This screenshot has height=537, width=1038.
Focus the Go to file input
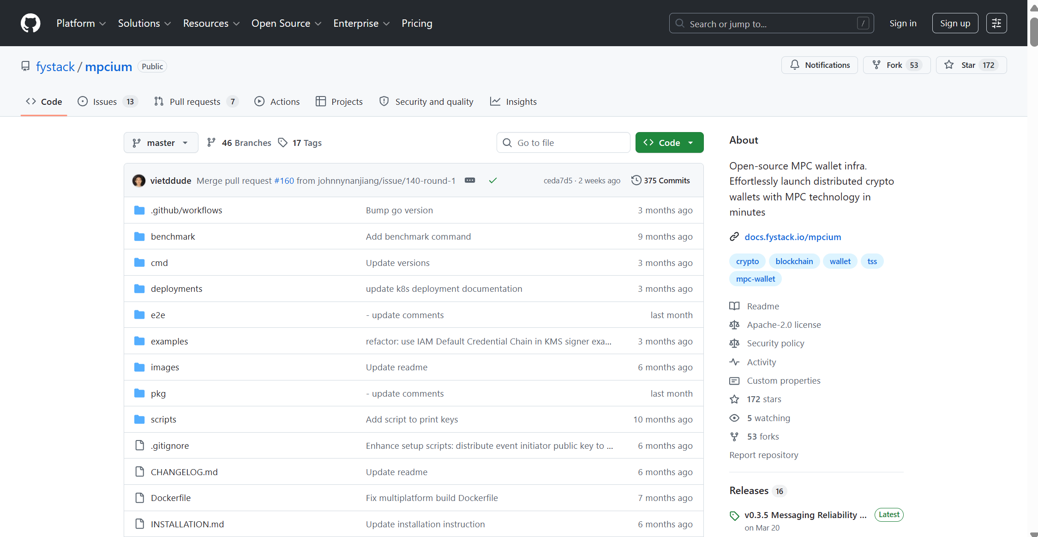coord(563,143)
